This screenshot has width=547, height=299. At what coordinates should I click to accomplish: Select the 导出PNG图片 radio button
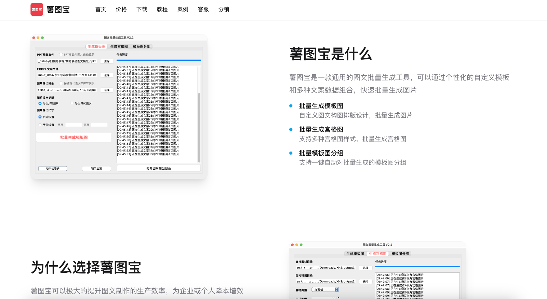72,103
